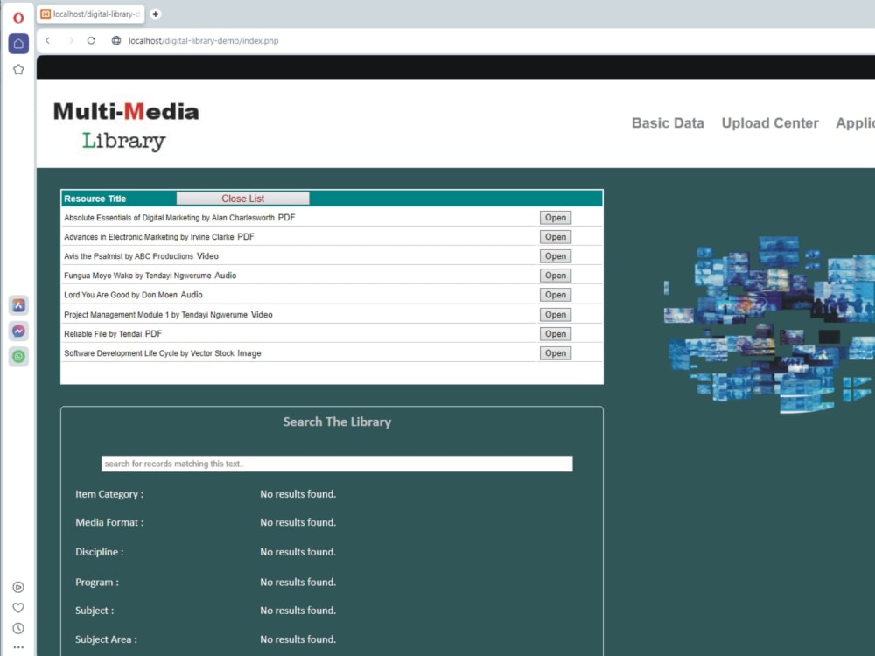Click the 'Subject Area :' label

tap(106, 639)
